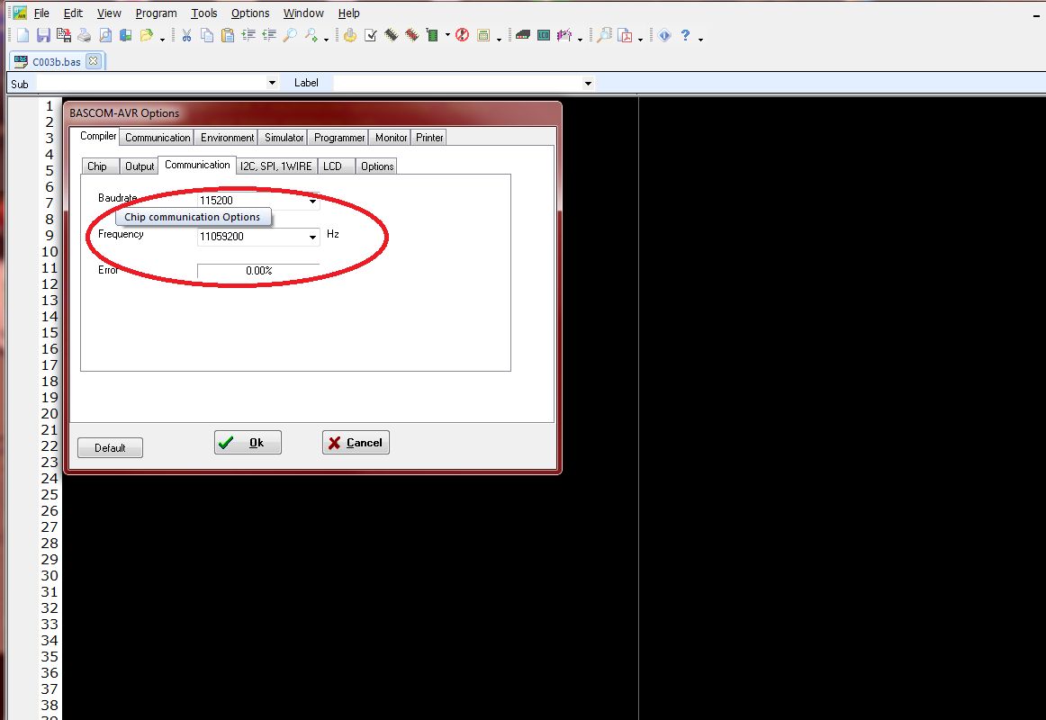
Task: Expand the Help icon dropdown arrow
Action: (700, 39)
